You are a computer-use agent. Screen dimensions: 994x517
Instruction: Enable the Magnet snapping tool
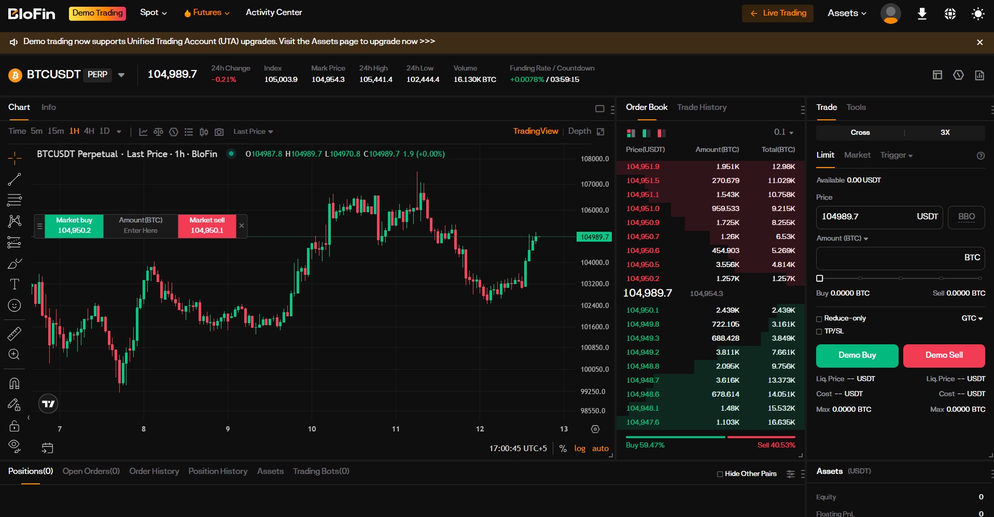[x=14, y=383]
